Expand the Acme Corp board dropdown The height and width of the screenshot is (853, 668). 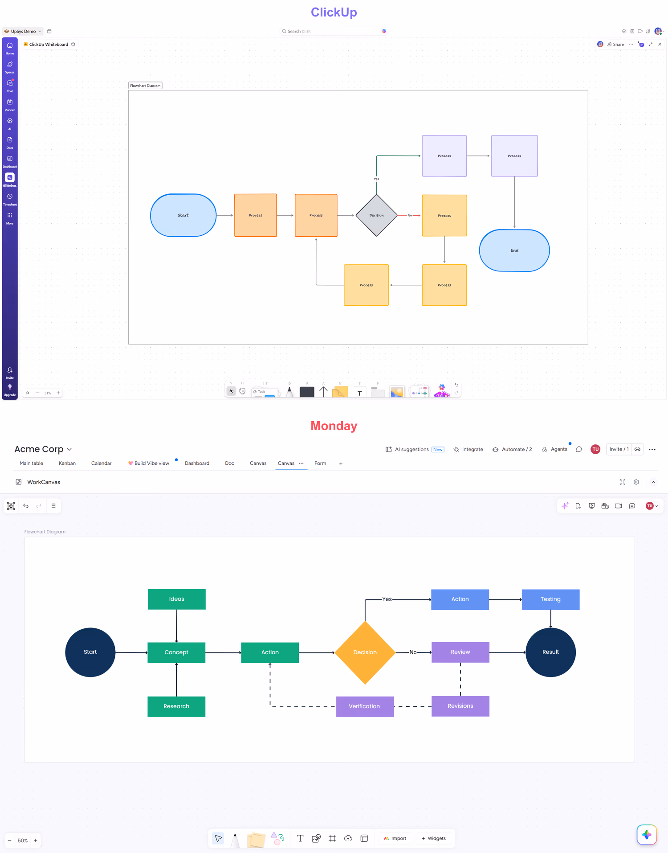43,449
